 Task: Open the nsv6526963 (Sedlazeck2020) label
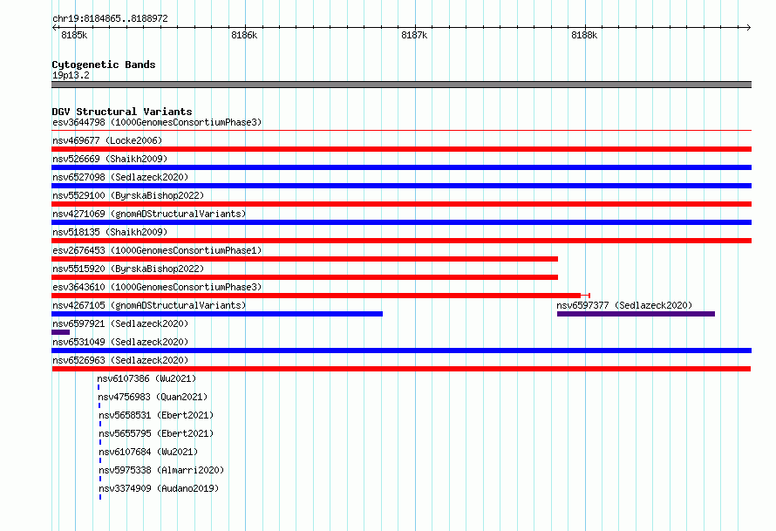(120, 360)
